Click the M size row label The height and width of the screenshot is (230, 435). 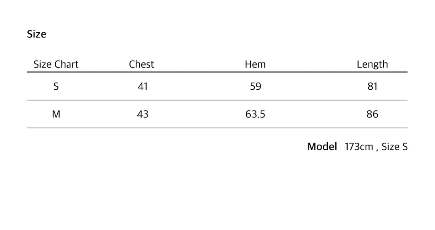[56, 115]
